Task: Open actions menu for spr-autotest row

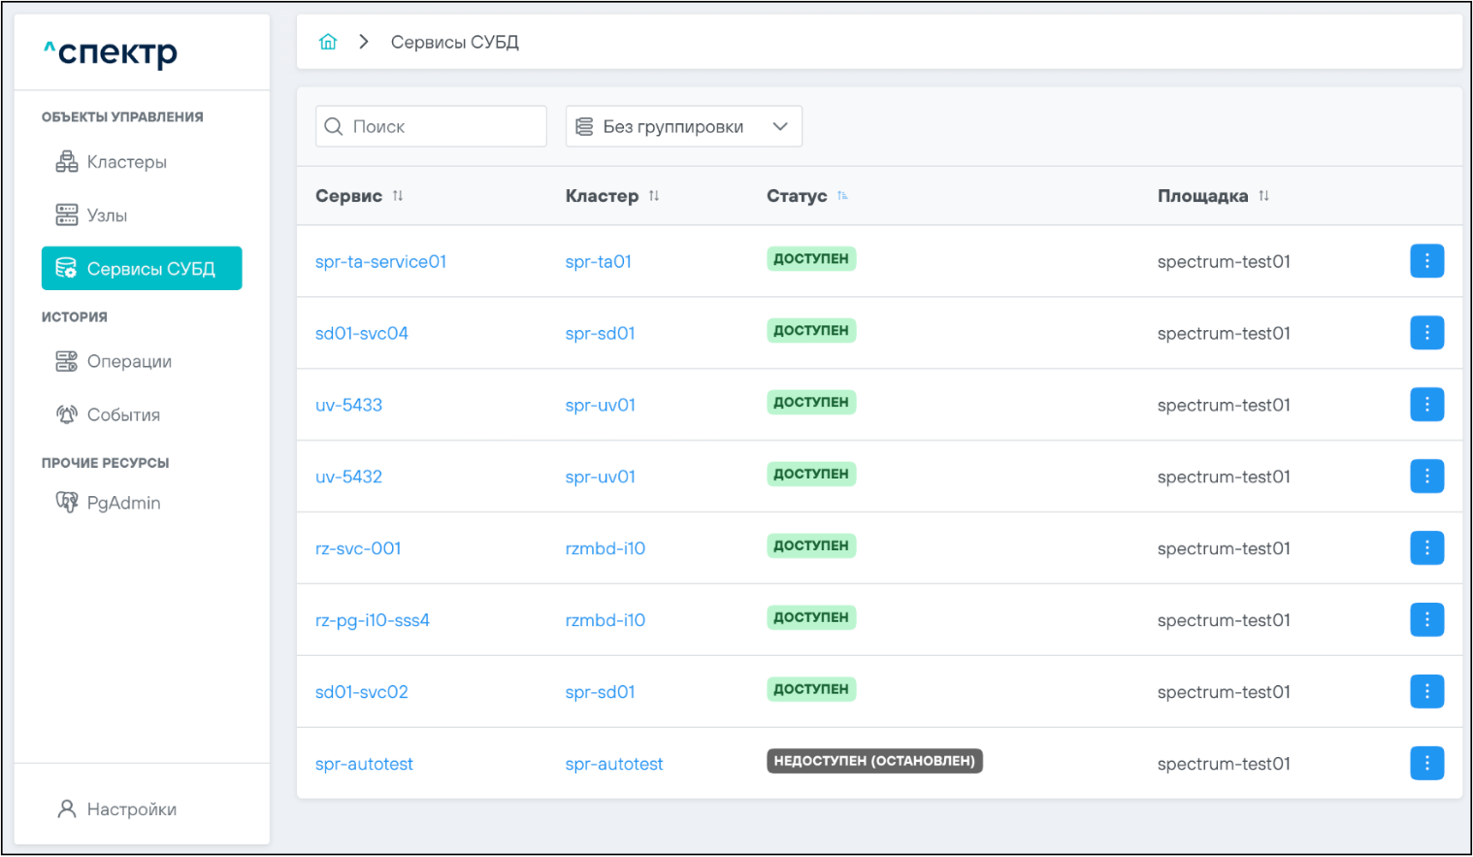Action: (1426, 764)
